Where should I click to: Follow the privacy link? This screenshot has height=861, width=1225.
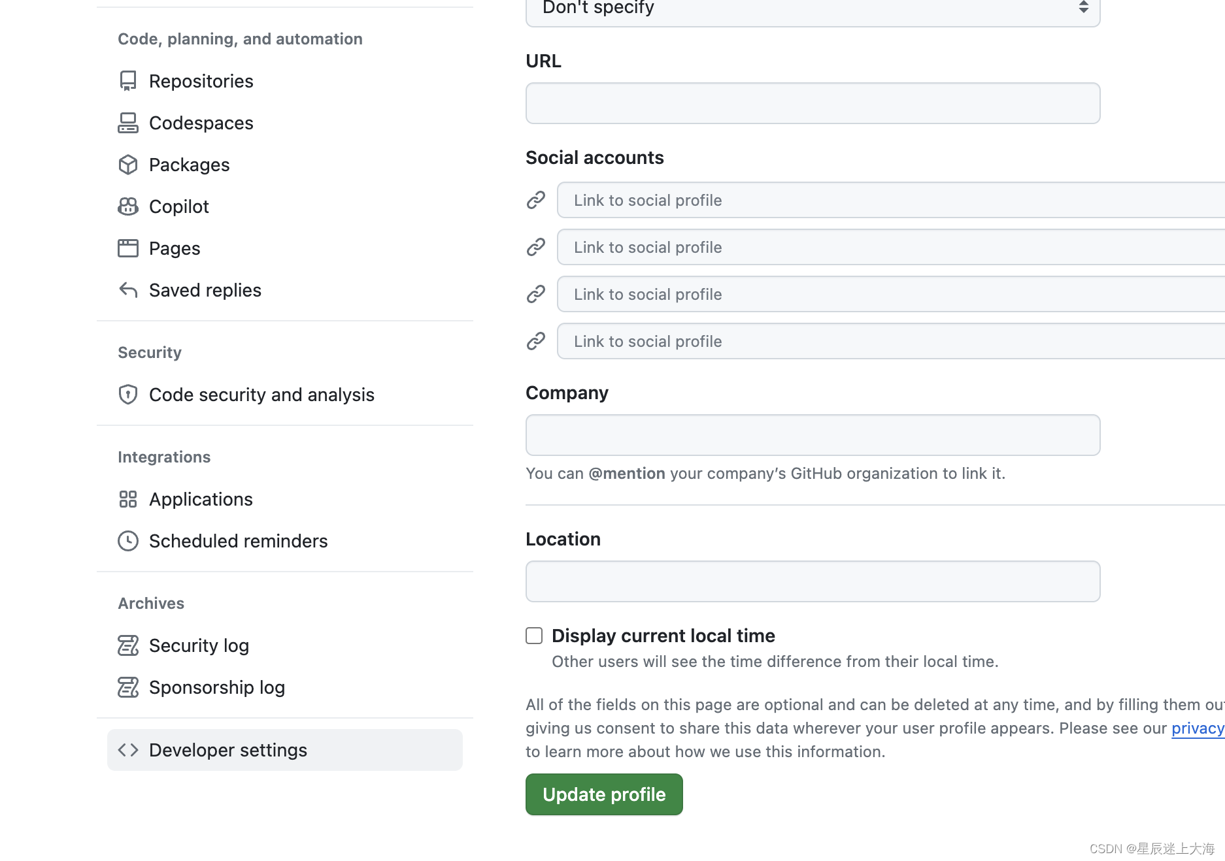point(1198,728)
